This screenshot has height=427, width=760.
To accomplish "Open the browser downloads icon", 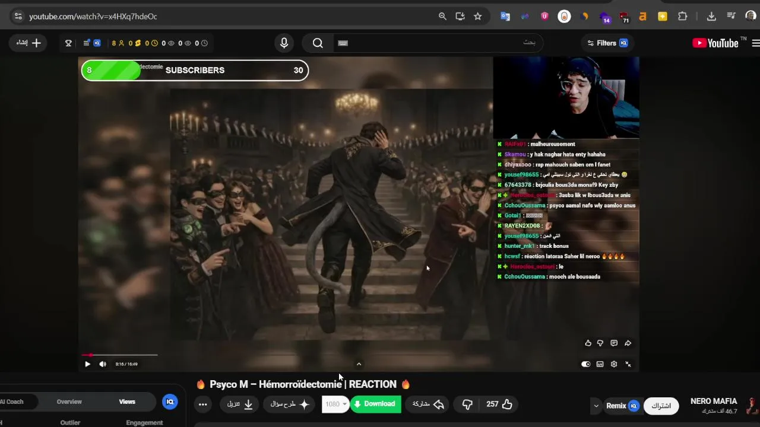I will click(x=711, y=17).
